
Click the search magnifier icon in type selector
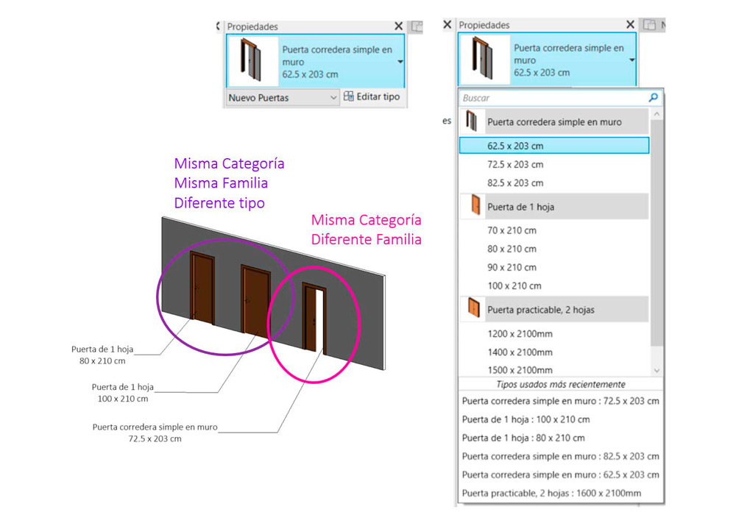click(653, 98)
